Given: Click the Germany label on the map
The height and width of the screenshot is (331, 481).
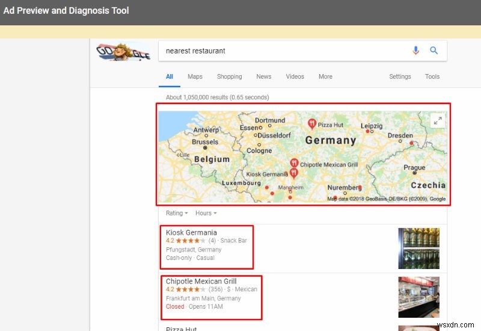Looking at the screenshot, I should pyautogui.click(x=331, y=140).
